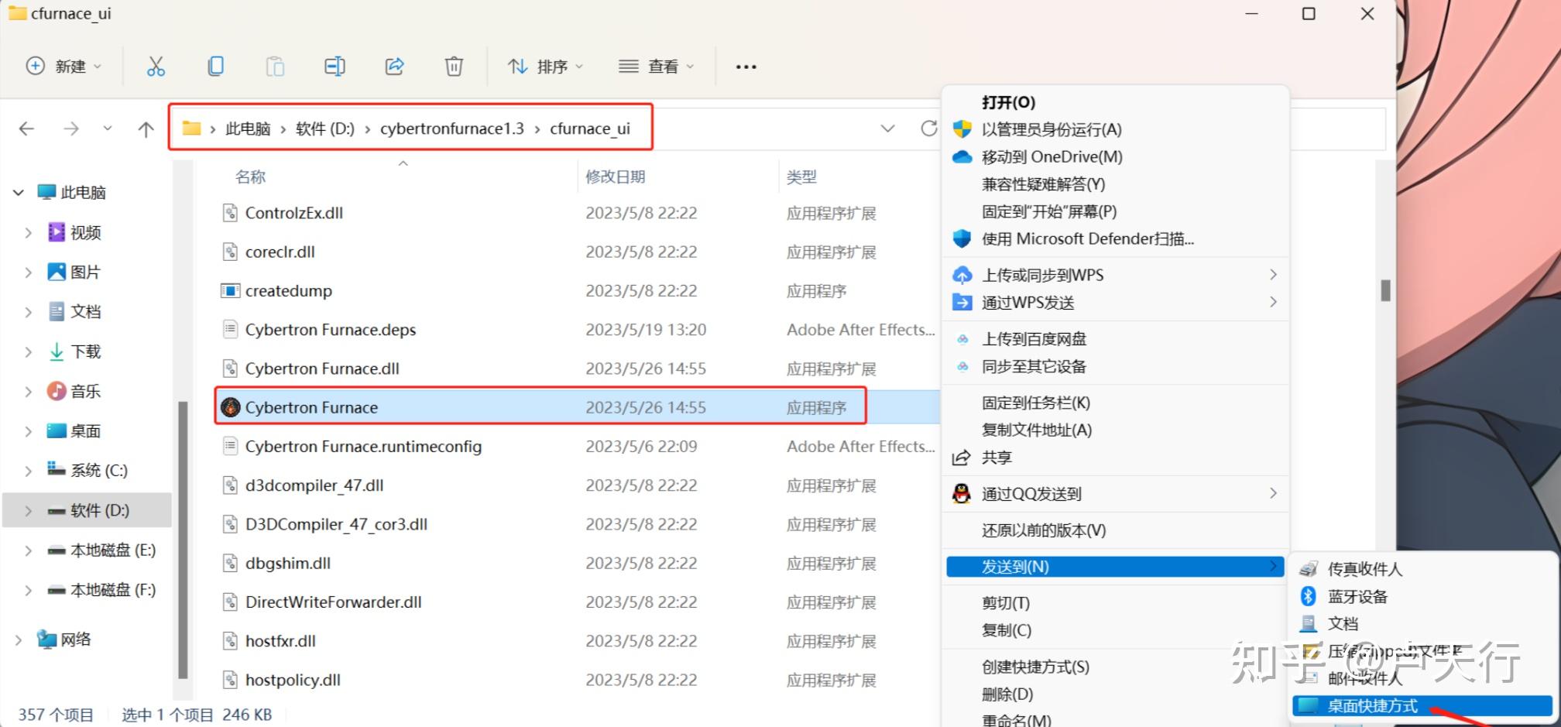Image resolution: width=1561 pixels, height=727 pixels.
Task: Open the 通过WPS发送 submenu
Action: click(x=1115, y=303)
